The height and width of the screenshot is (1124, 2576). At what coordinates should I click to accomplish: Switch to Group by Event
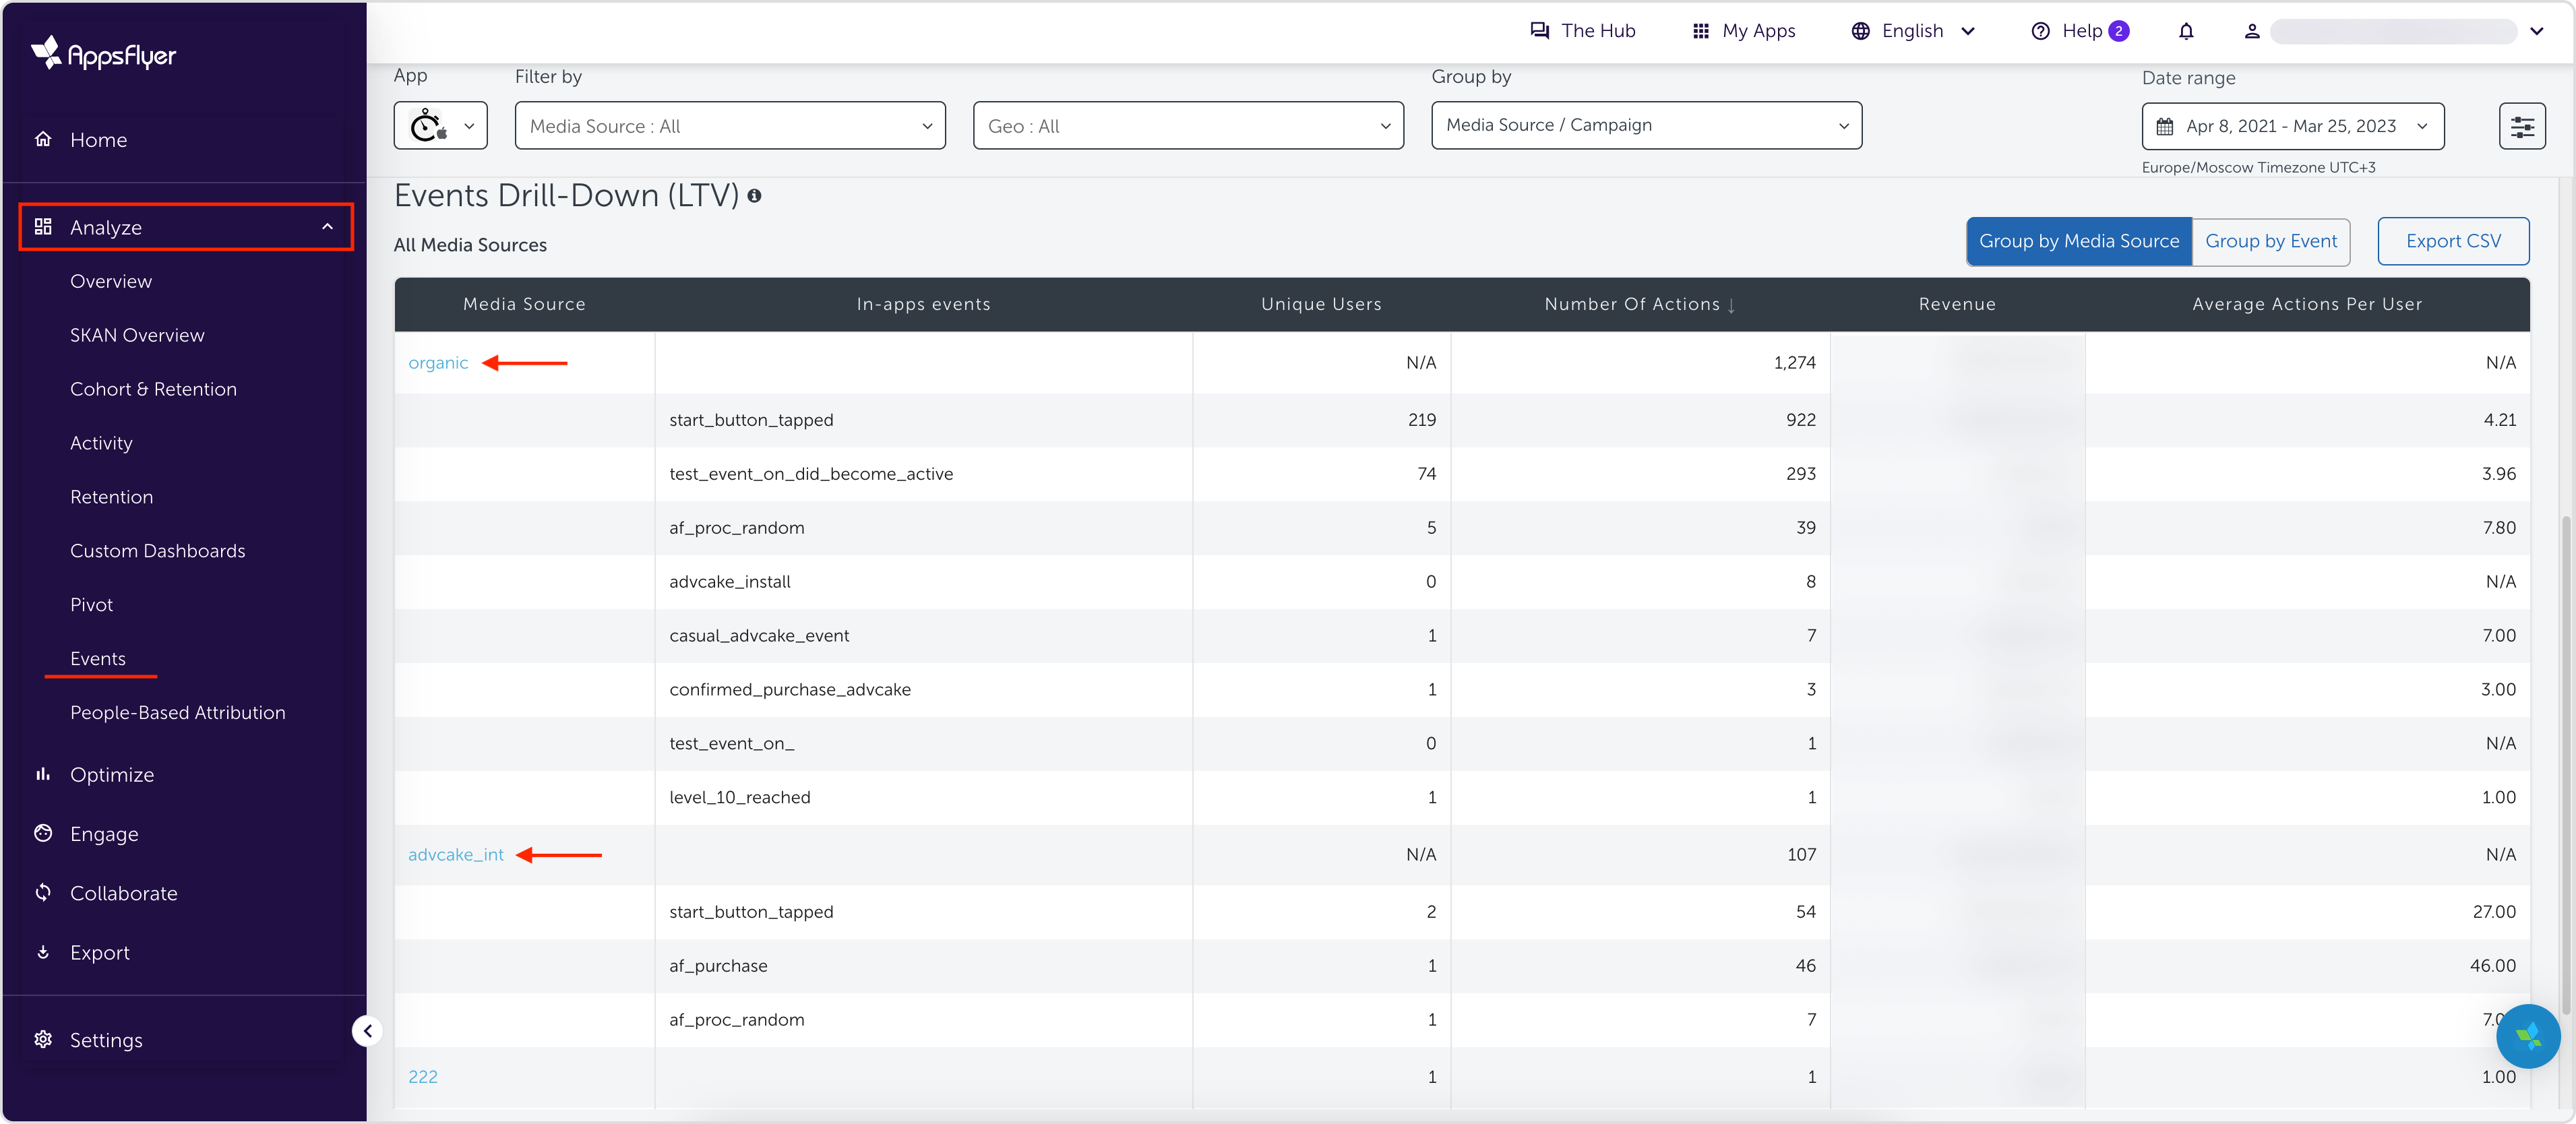coord(2271,241)
